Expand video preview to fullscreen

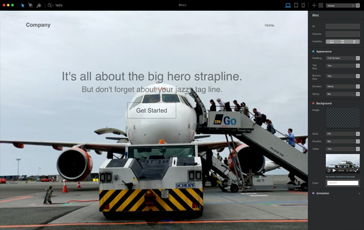click(x=357, y=171)
